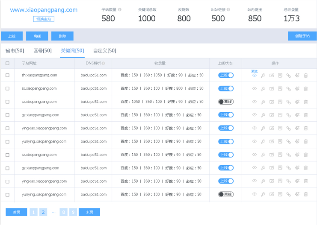Viewport: 317px width, 225px height.
Task: Delete zs.xiaopangpang.com using trash icon
Action: 306,89
